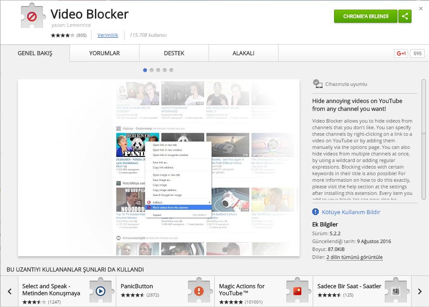Screen dimensions: 429x307
Task: Click the 115.708 kullanıcı user count
Action: click(x=148, y=35)
